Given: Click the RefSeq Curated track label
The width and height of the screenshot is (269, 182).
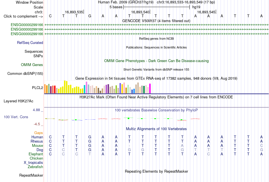Looking at the screenshot, I should [x=30, y=43].
